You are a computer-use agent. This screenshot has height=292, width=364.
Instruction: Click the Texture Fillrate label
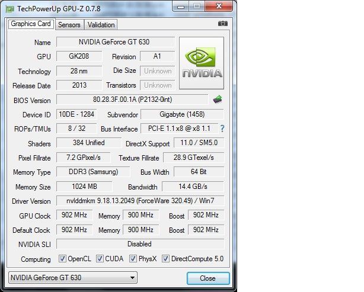click(x=139, y=158)
